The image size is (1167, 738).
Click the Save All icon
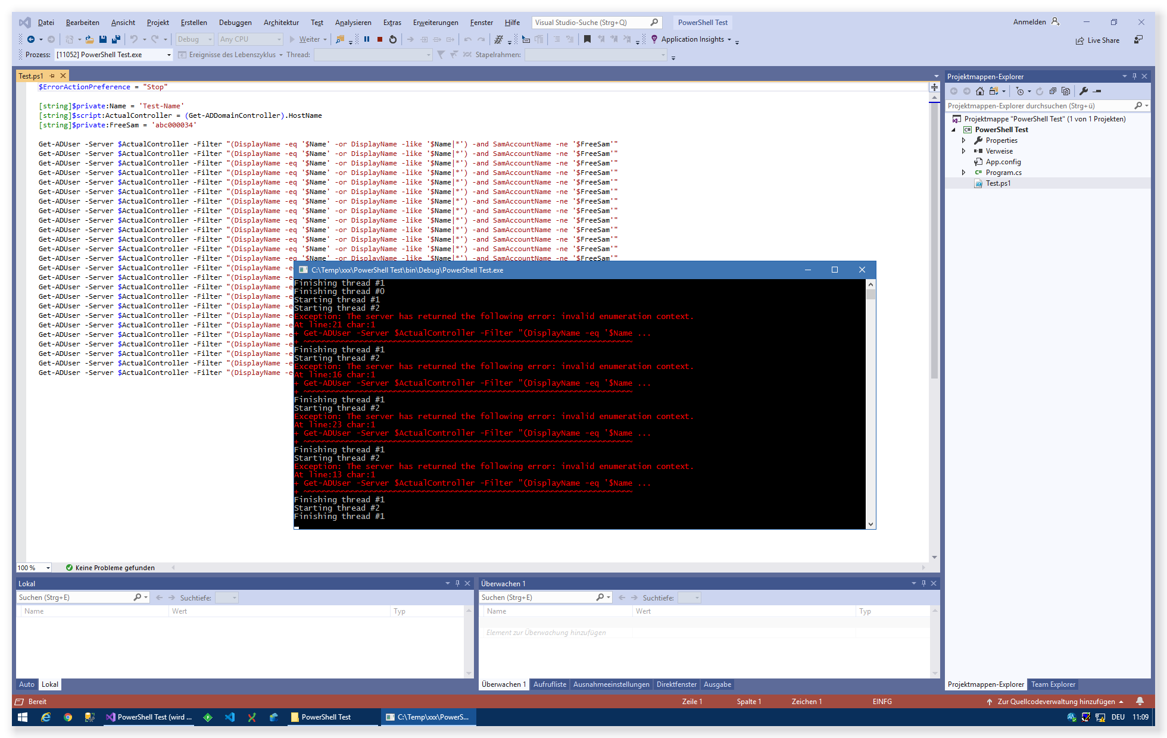click(116, 39)
